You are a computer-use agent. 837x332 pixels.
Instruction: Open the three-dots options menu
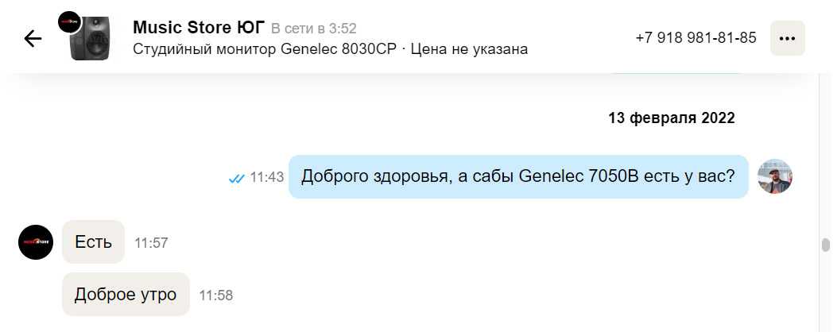coord(787,38)
